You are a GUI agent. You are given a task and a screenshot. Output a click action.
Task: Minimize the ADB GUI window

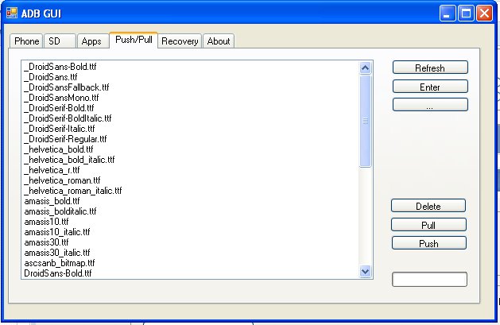pyautogui.click(x=448, y=14)
